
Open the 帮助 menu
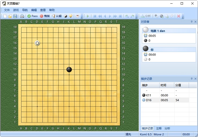[52, 10]
